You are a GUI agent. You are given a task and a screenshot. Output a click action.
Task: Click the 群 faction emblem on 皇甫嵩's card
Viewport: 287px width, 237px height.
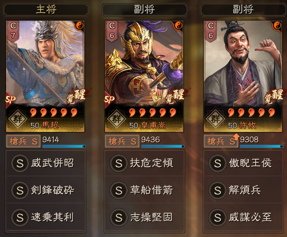(x=117, y=119)
